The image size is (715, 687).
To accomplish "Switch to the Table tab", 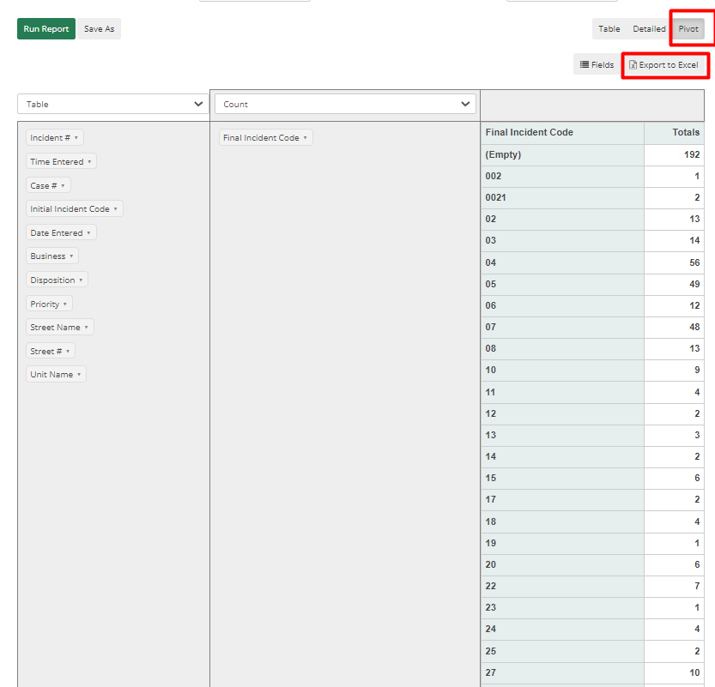I will (609, 28).
